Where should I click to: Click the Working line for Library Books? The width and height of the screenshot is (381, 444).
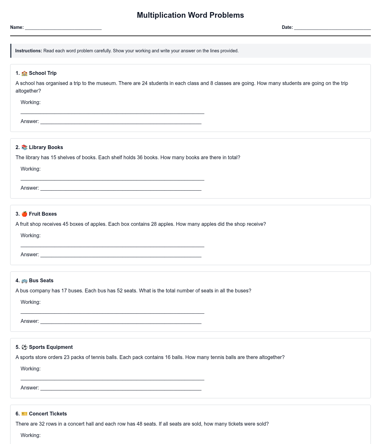click(112, 178)
